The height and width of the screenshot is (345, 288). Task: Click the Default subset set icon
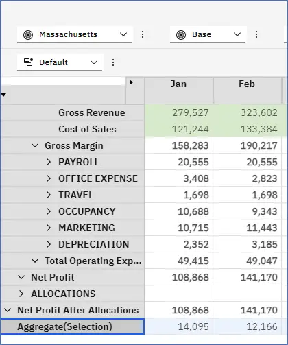tap(28, 62)
